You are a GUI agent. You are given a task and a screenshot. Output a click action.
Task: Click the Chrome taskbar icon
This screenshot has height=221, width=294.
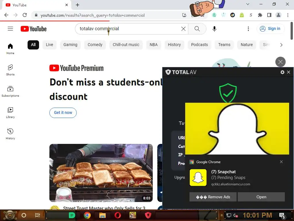pyautogui.click(x=87, y=215)
